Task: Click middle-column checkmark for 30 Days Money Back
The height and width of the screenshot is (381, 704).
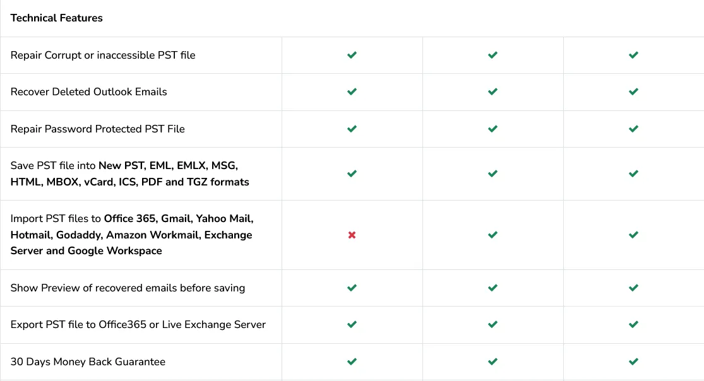Action: tap(492, 361)
